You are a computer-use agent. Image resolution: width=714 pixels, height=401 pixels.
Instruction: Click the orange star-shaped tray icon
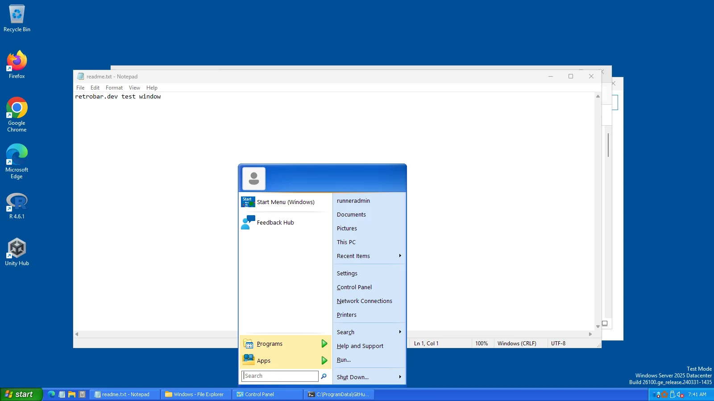(664, 394)
